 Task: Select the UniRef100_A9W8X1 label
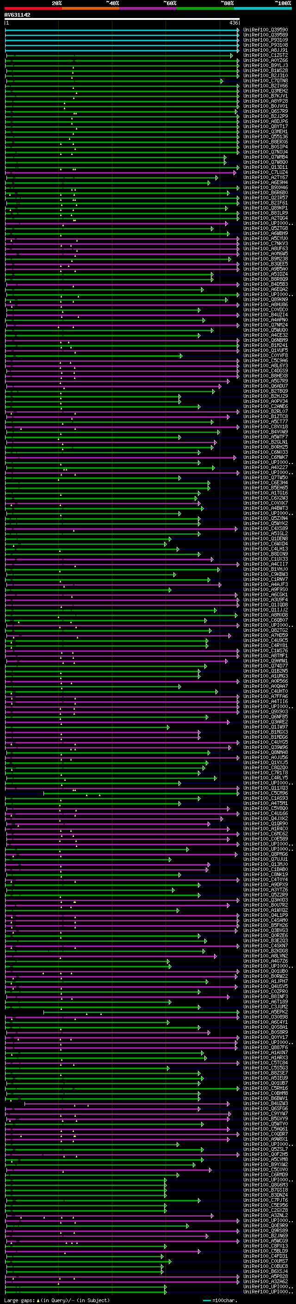265,1139
